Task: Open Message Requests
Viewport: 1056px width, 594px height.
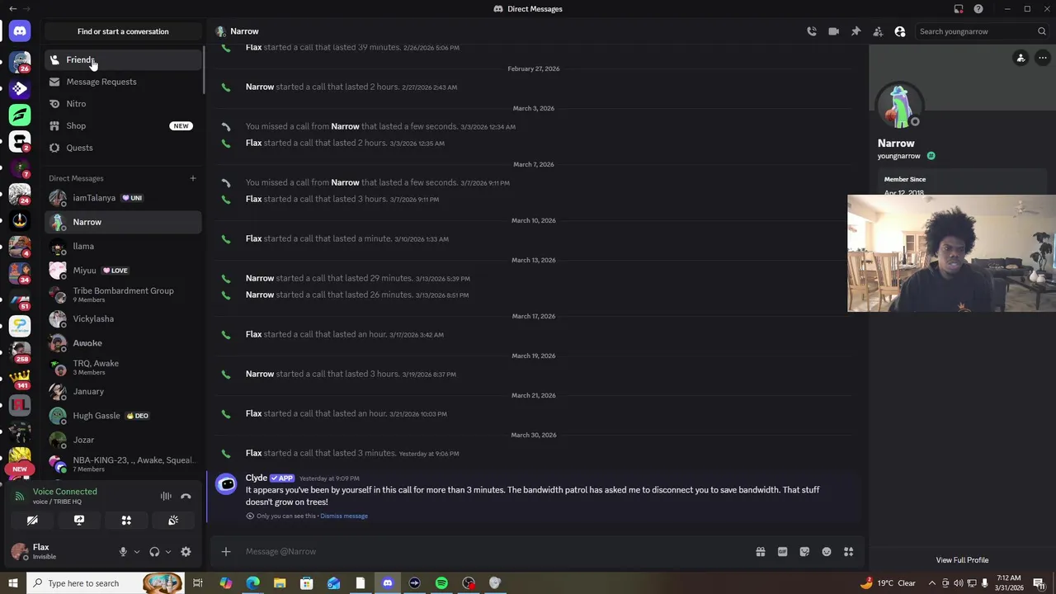Action: (x=101, y=82)
